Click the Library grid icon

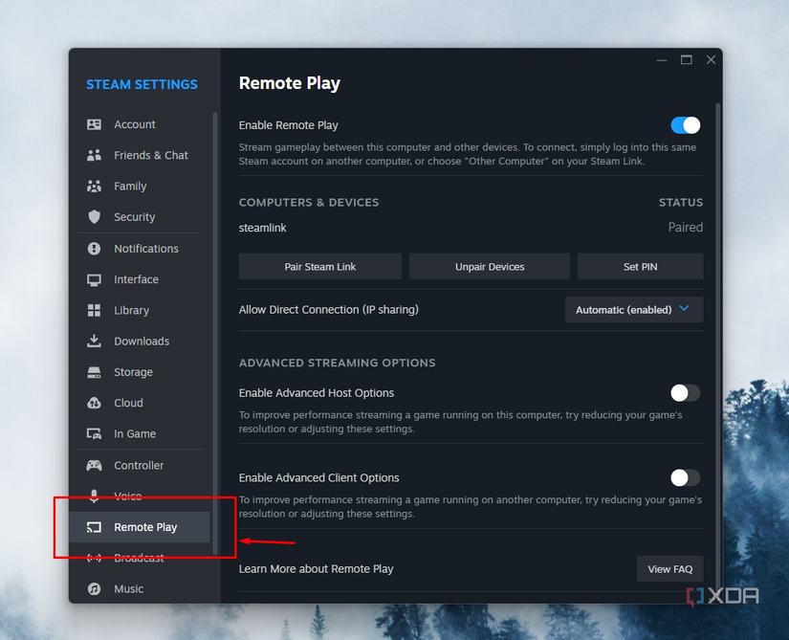click(x=94, y=311)
